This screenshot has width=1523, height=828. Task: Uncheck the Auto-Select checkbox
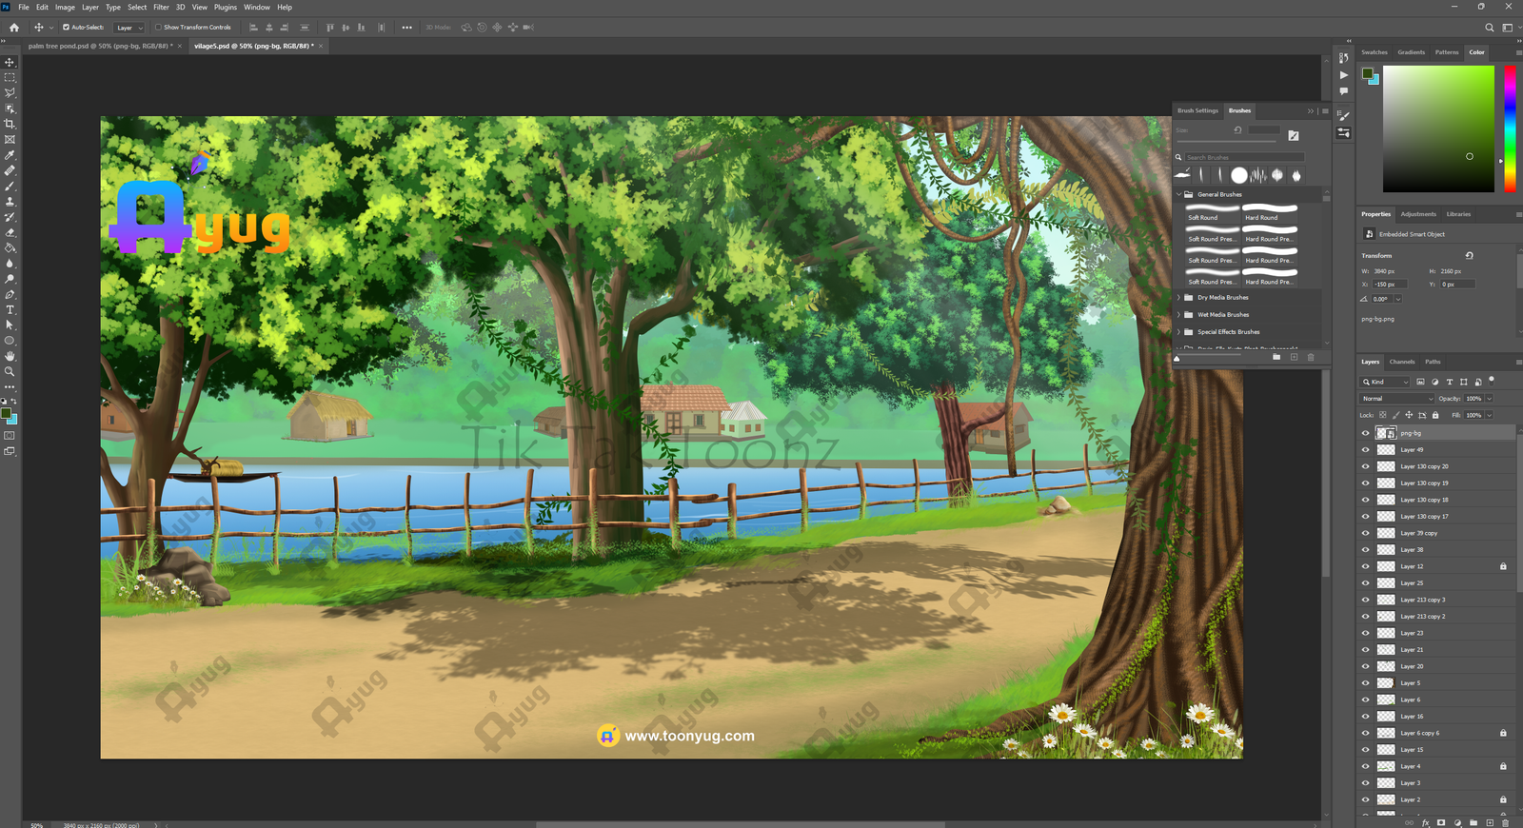tap(66, 28)
